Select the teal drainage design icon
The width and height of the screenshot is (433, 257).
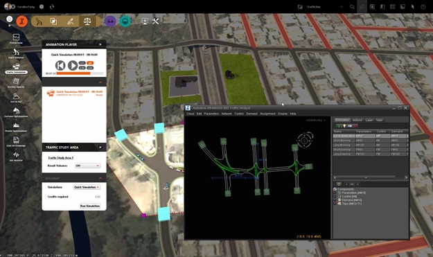coord(125,21)
